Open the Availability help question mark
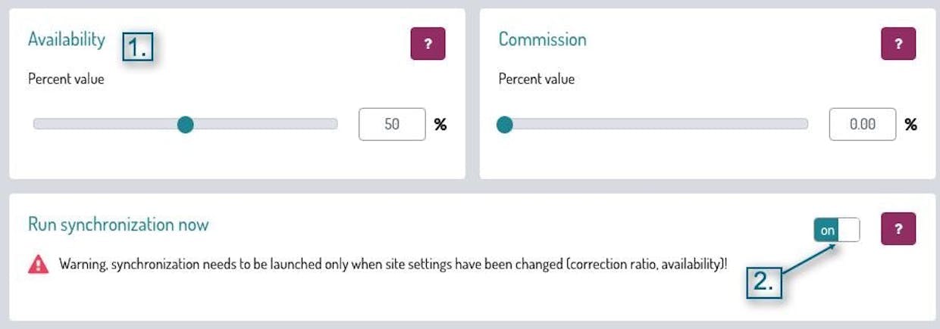 pos(428,44)
